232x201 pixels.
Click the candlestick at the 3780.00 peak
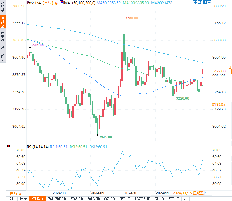(x=124, y=47)
